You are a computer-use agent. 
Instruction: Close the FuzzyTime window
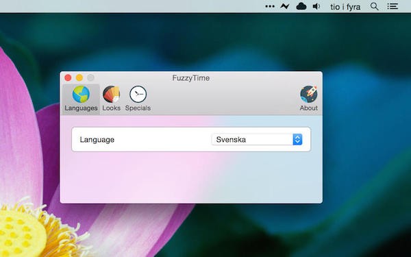point(68,77)
